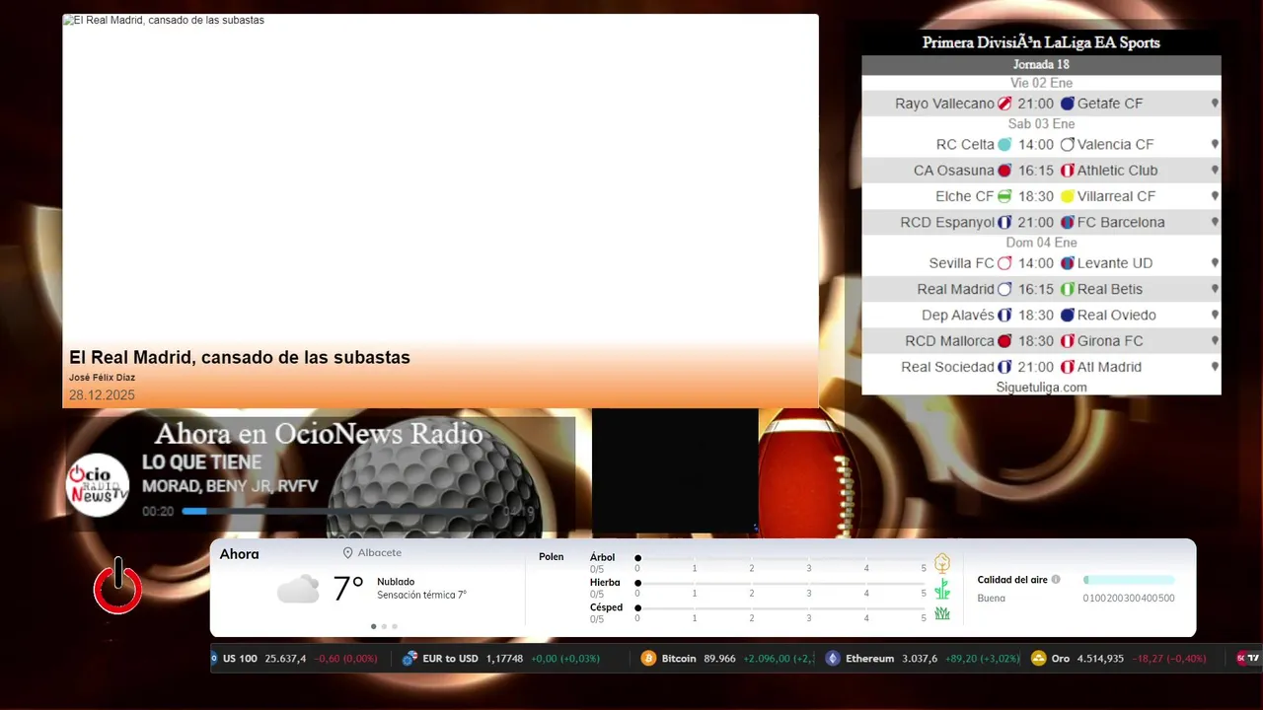Click the tree pollen (Árbol) icon
1263x710 pixels.
click(942, 563)
